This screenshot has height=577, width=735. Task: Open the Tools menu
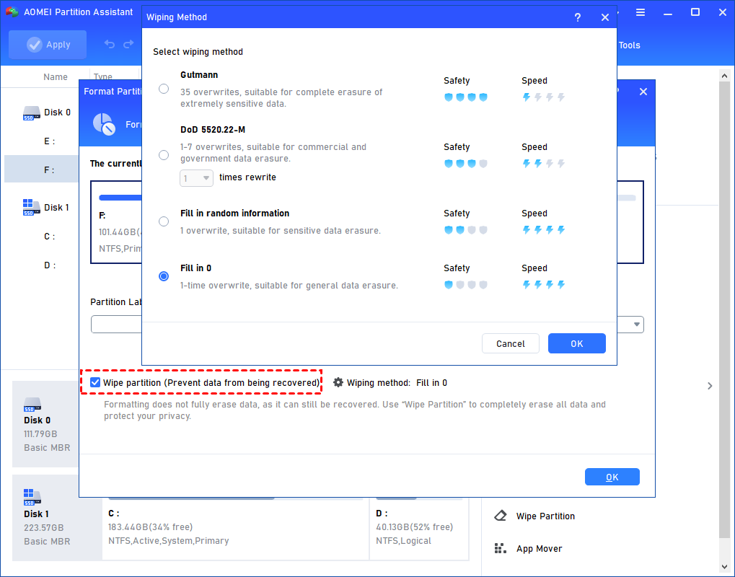[629, 45]
